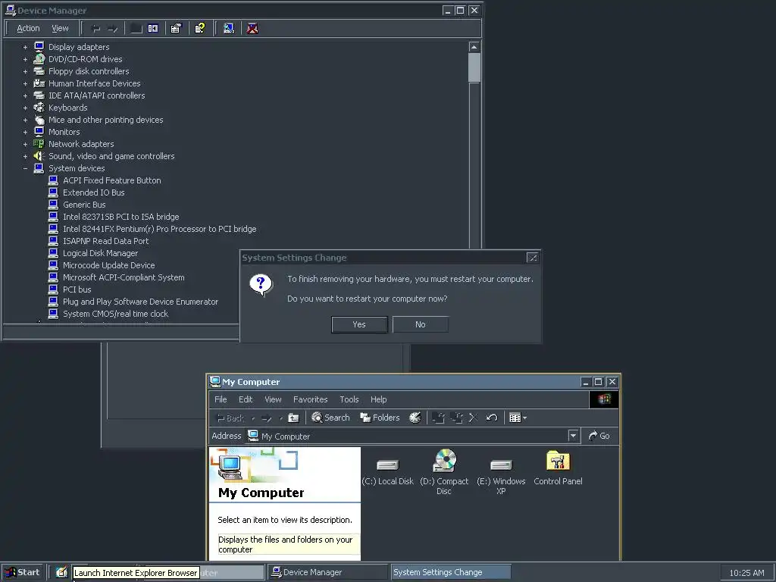Select Mice and other pointing devices category
The width and height of the screenshot is (776, 582).
[105, 120]
